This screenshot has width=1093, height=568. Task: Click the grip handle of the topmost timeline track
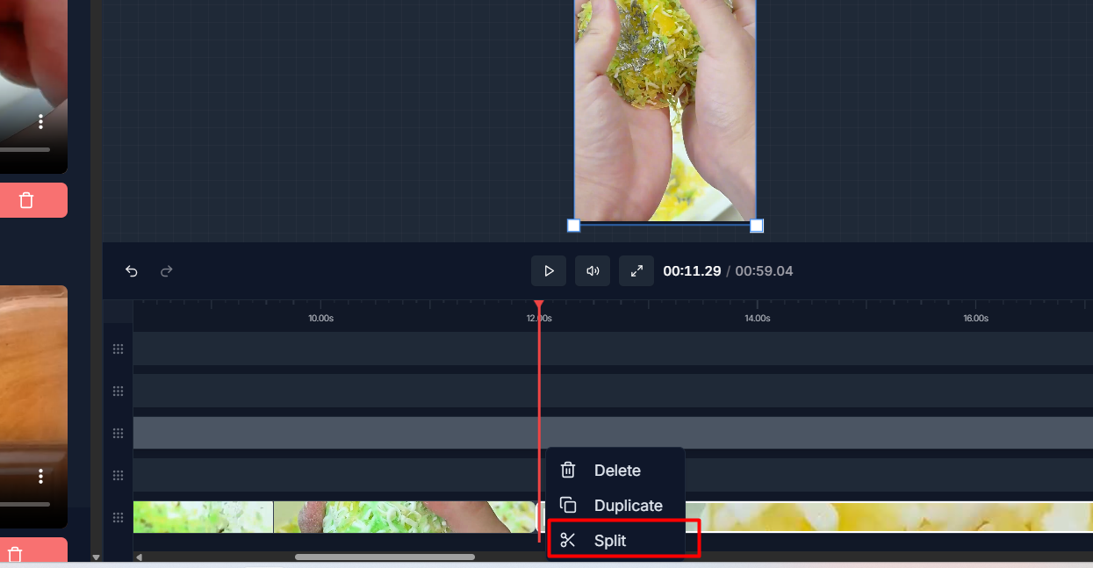point(118,349)
